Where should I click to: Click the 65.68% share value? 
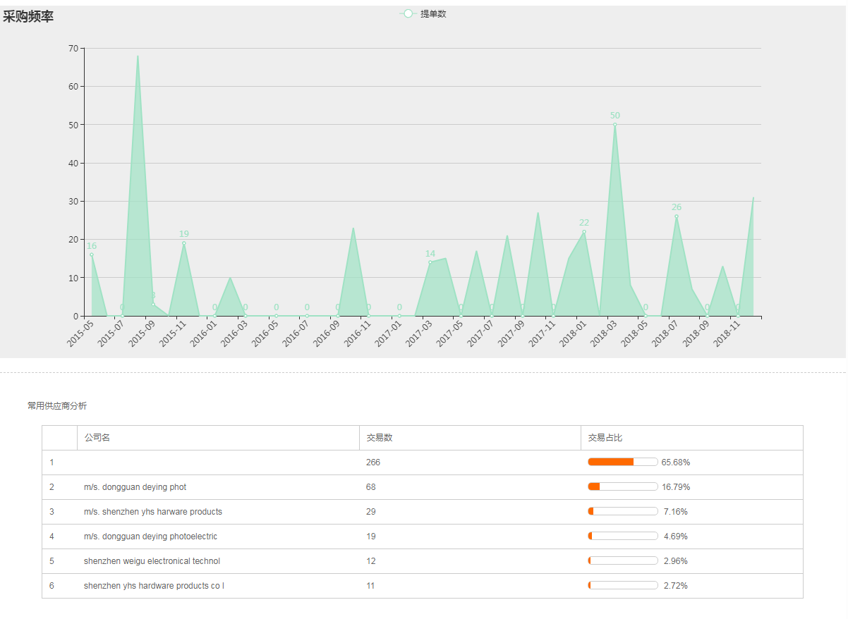pos(676,462)
